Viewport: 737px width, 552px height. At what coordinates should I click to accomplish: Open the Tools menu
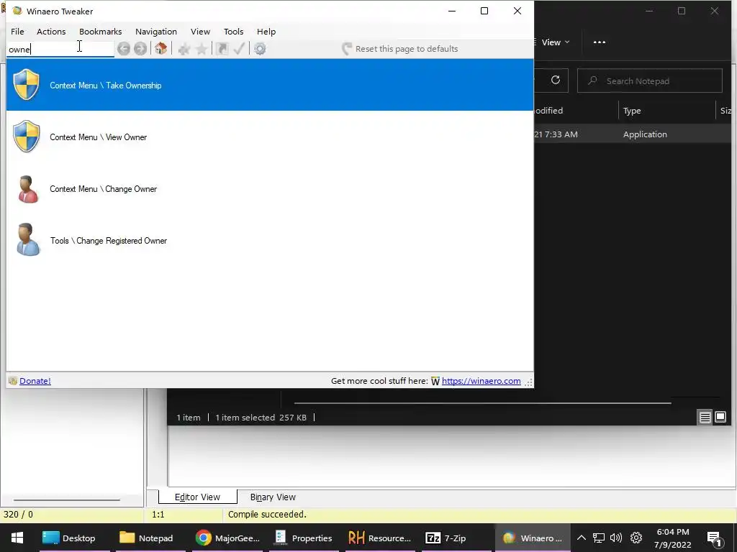coord(234,32)
